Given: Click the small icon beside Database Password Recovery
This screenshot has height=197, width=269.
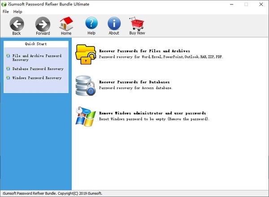Looking at the screenshot, I should pos(8,69).
